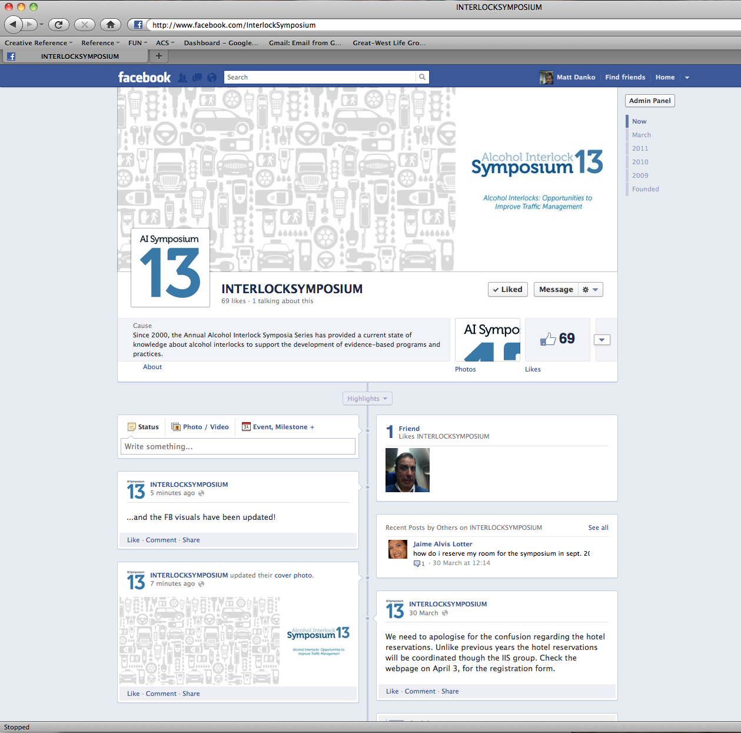The height and width of the screenshot is (733, 741).
Task: Click the Stop loading X button
Action: 84,25
